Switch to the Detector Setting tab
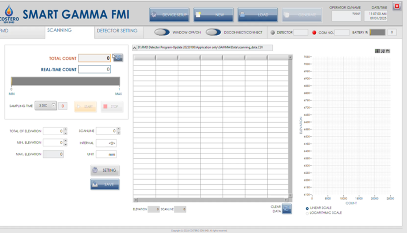This screenshot has width=407, height=233. 117,31
